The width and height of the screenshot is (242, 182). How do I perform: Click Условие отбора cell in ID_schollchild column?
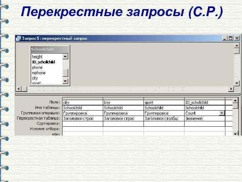[x=205, y=129]
